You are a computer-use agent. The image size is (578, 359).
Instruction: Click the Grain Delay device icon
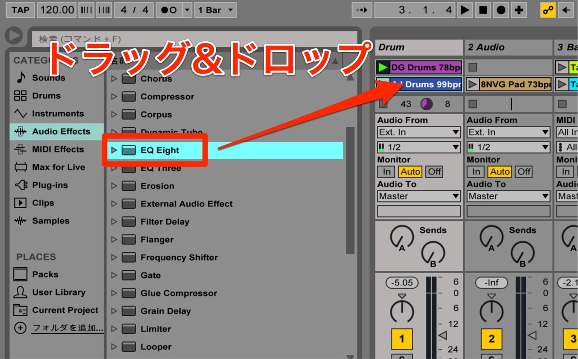click(129, 311)
